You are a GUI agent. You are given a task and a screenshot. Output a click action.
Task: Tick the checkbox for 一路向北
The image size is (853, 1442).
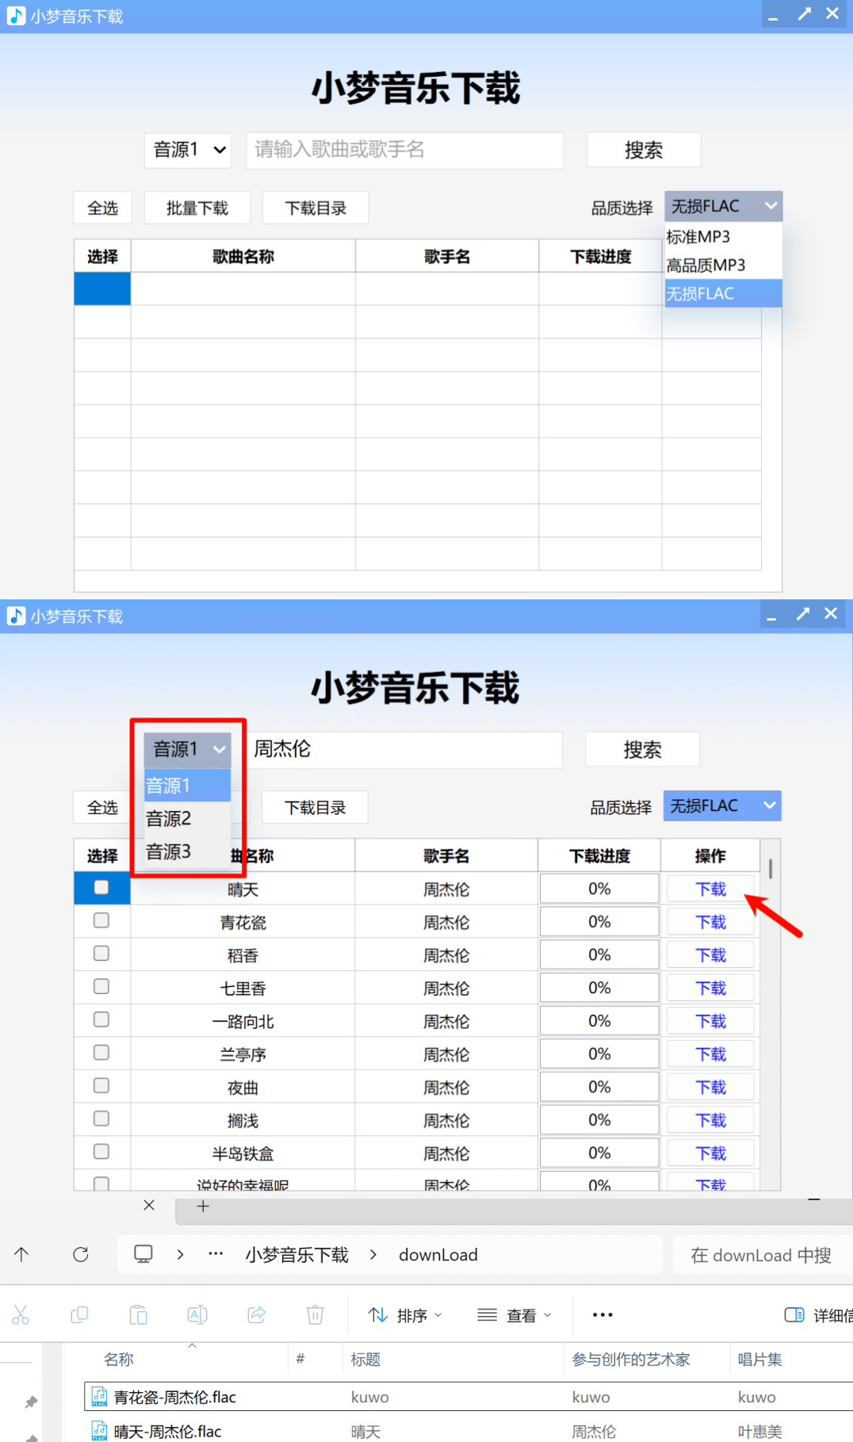tap(101, 1019)
